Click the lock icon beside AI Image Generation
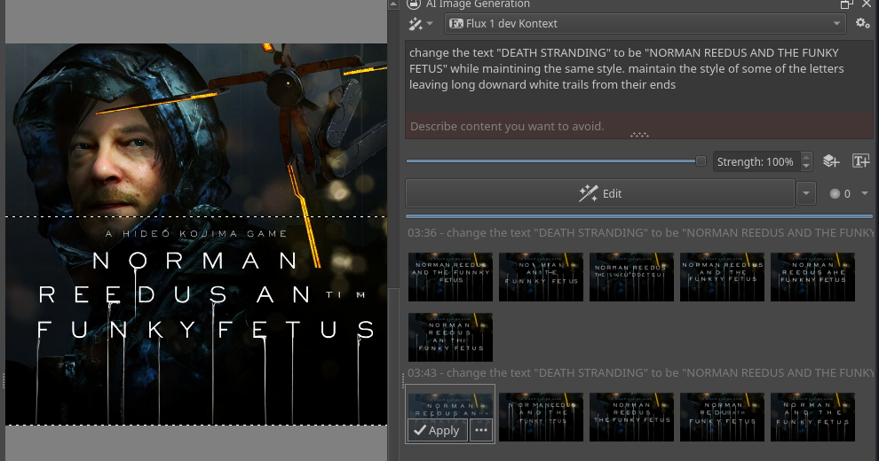879x461 pixels. 414,4
